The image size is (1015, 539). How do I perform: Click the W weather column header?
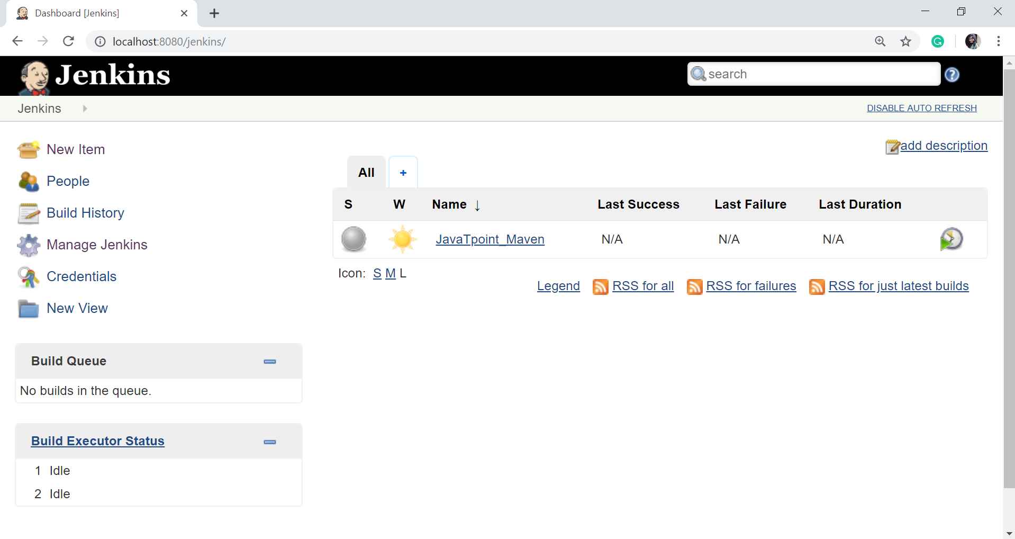pos(400,205)
